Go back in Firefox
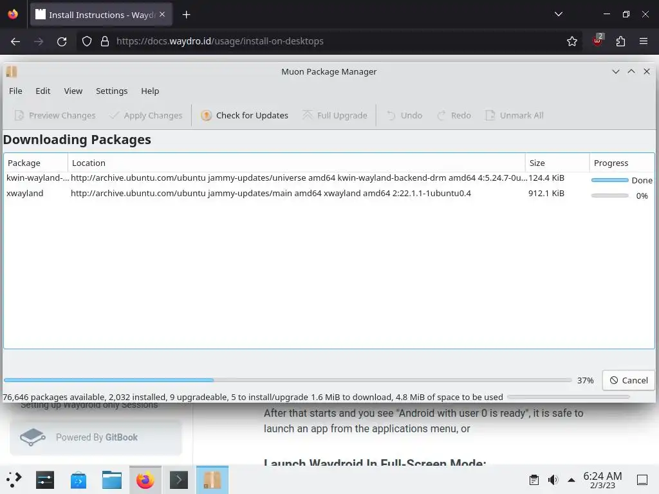This screenshot has width=659, height=494. coord(15,41)
